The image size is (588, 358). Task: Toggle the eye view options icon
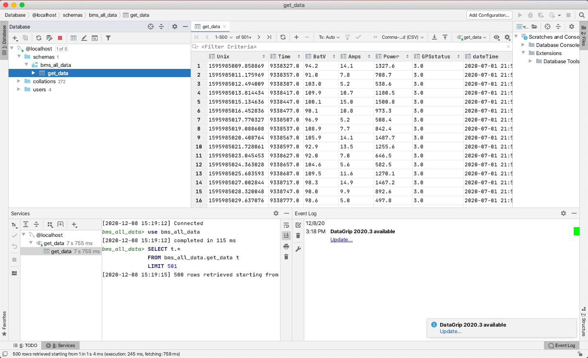[x=497, y=37]
